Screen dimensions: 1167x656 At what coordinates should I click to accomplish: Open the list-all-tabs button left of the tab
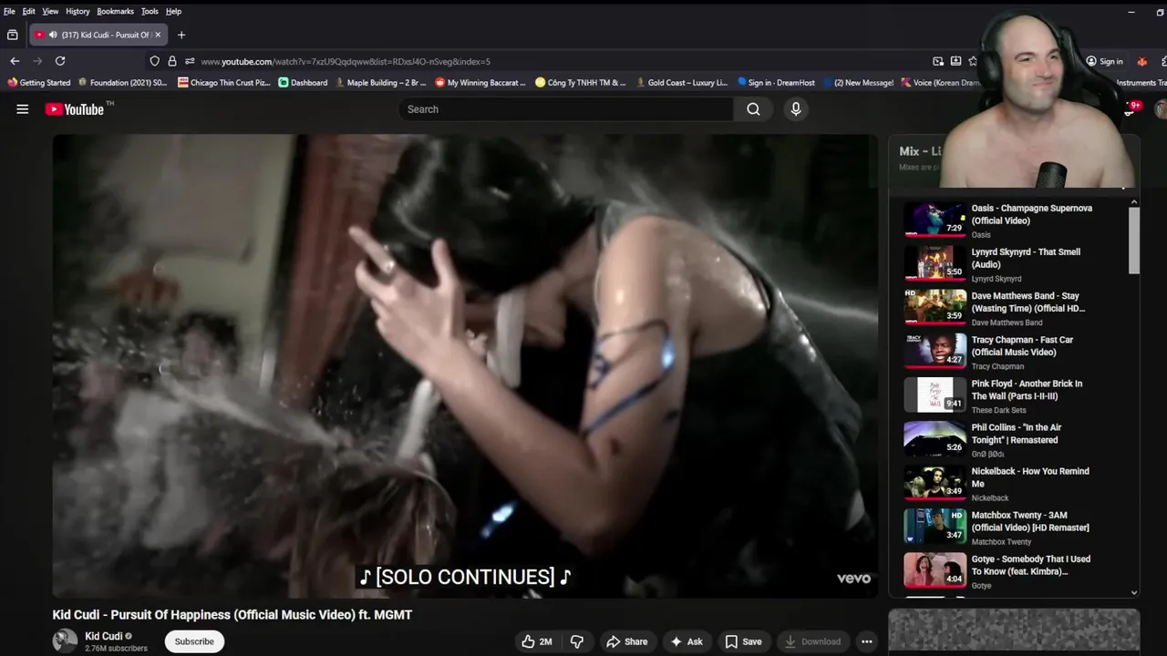click(13, 35)
